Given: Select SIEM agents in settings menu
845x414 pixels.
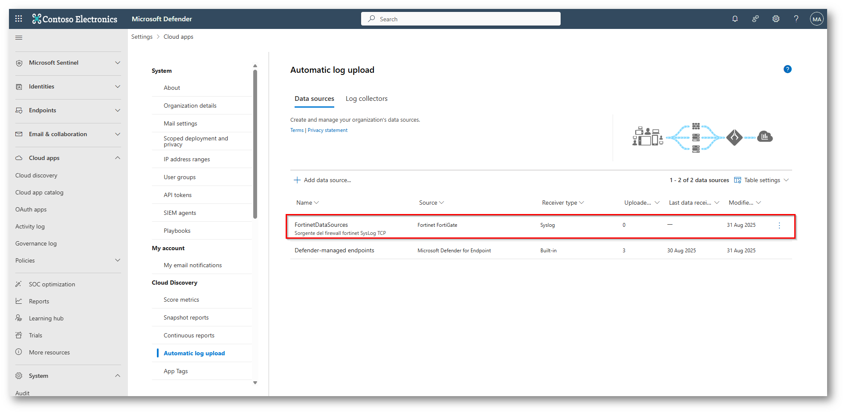Looking at the screenshot, I should click(180, 213).
